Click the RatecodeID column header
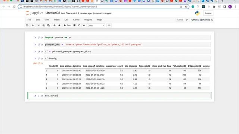Screen dimensions: 239x134 145,66
